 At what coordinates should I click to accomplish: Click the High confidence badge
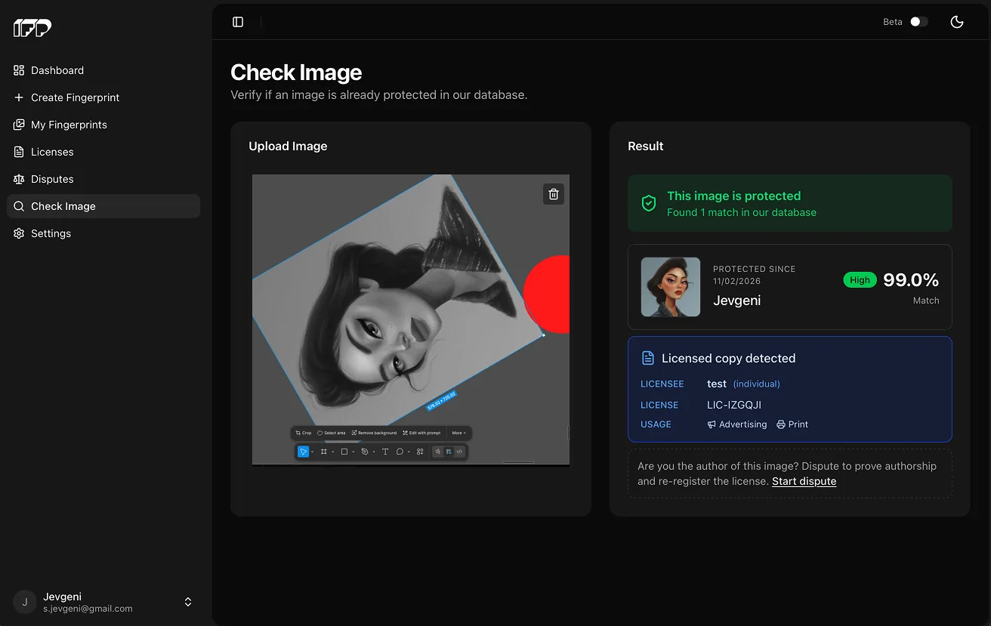(860, 279)
